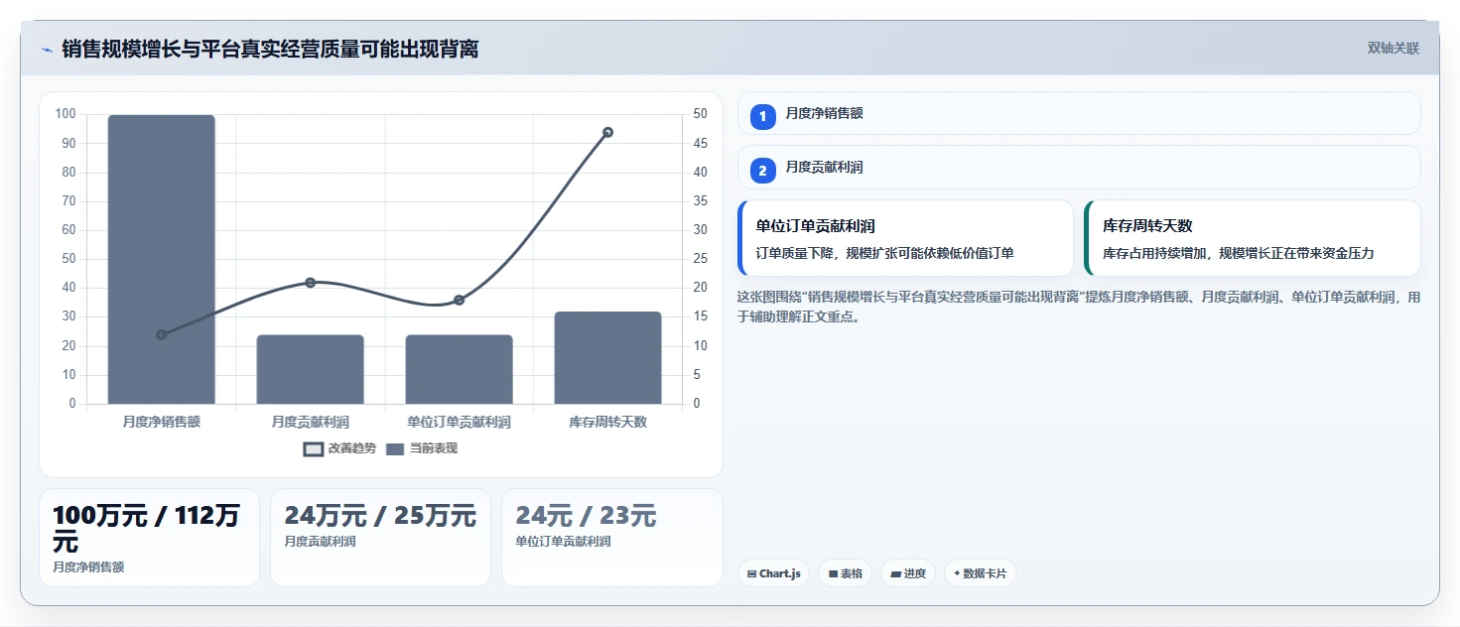Screen dimensions: 1460x627
Task: Click the line point above 单位订单贡献利润 bar
Action: 459,300
